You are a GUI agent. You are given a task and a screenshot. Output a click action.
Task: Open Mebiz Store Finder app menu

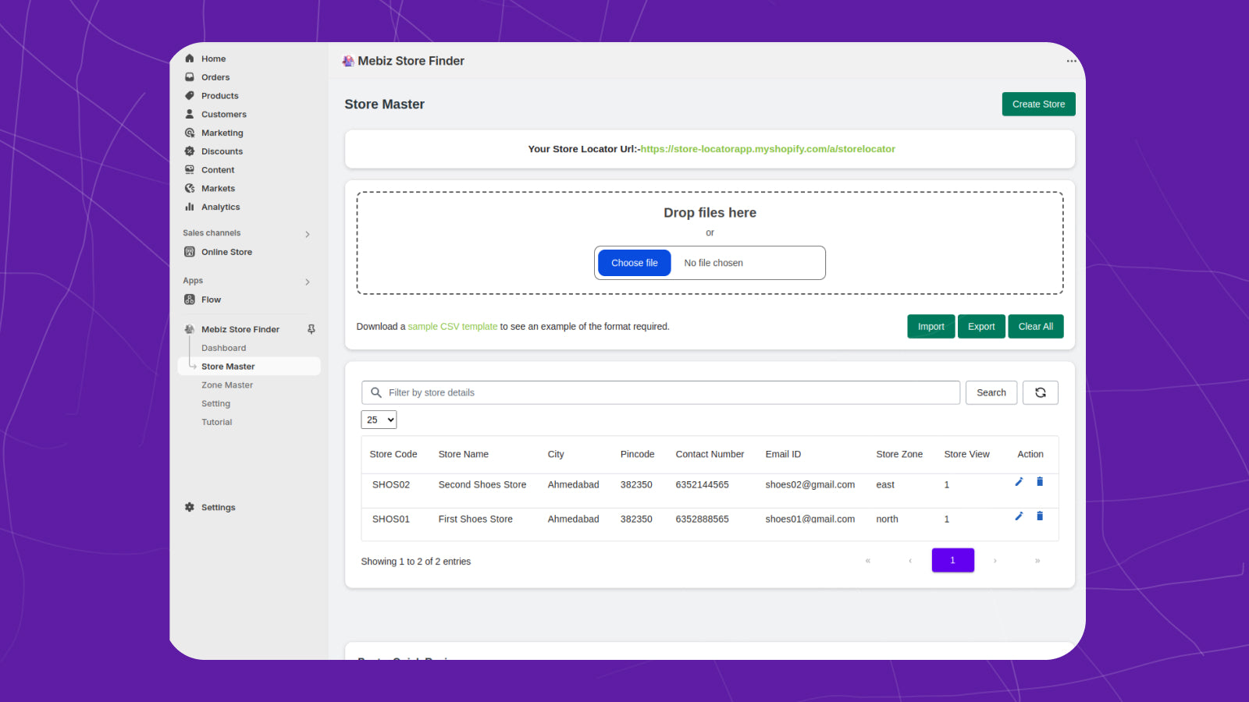point(240,329)
